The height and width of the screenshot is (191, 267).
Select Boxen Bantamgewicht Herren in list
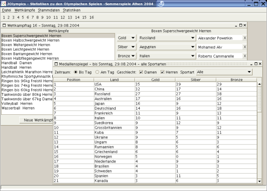[x=58, y=54]
